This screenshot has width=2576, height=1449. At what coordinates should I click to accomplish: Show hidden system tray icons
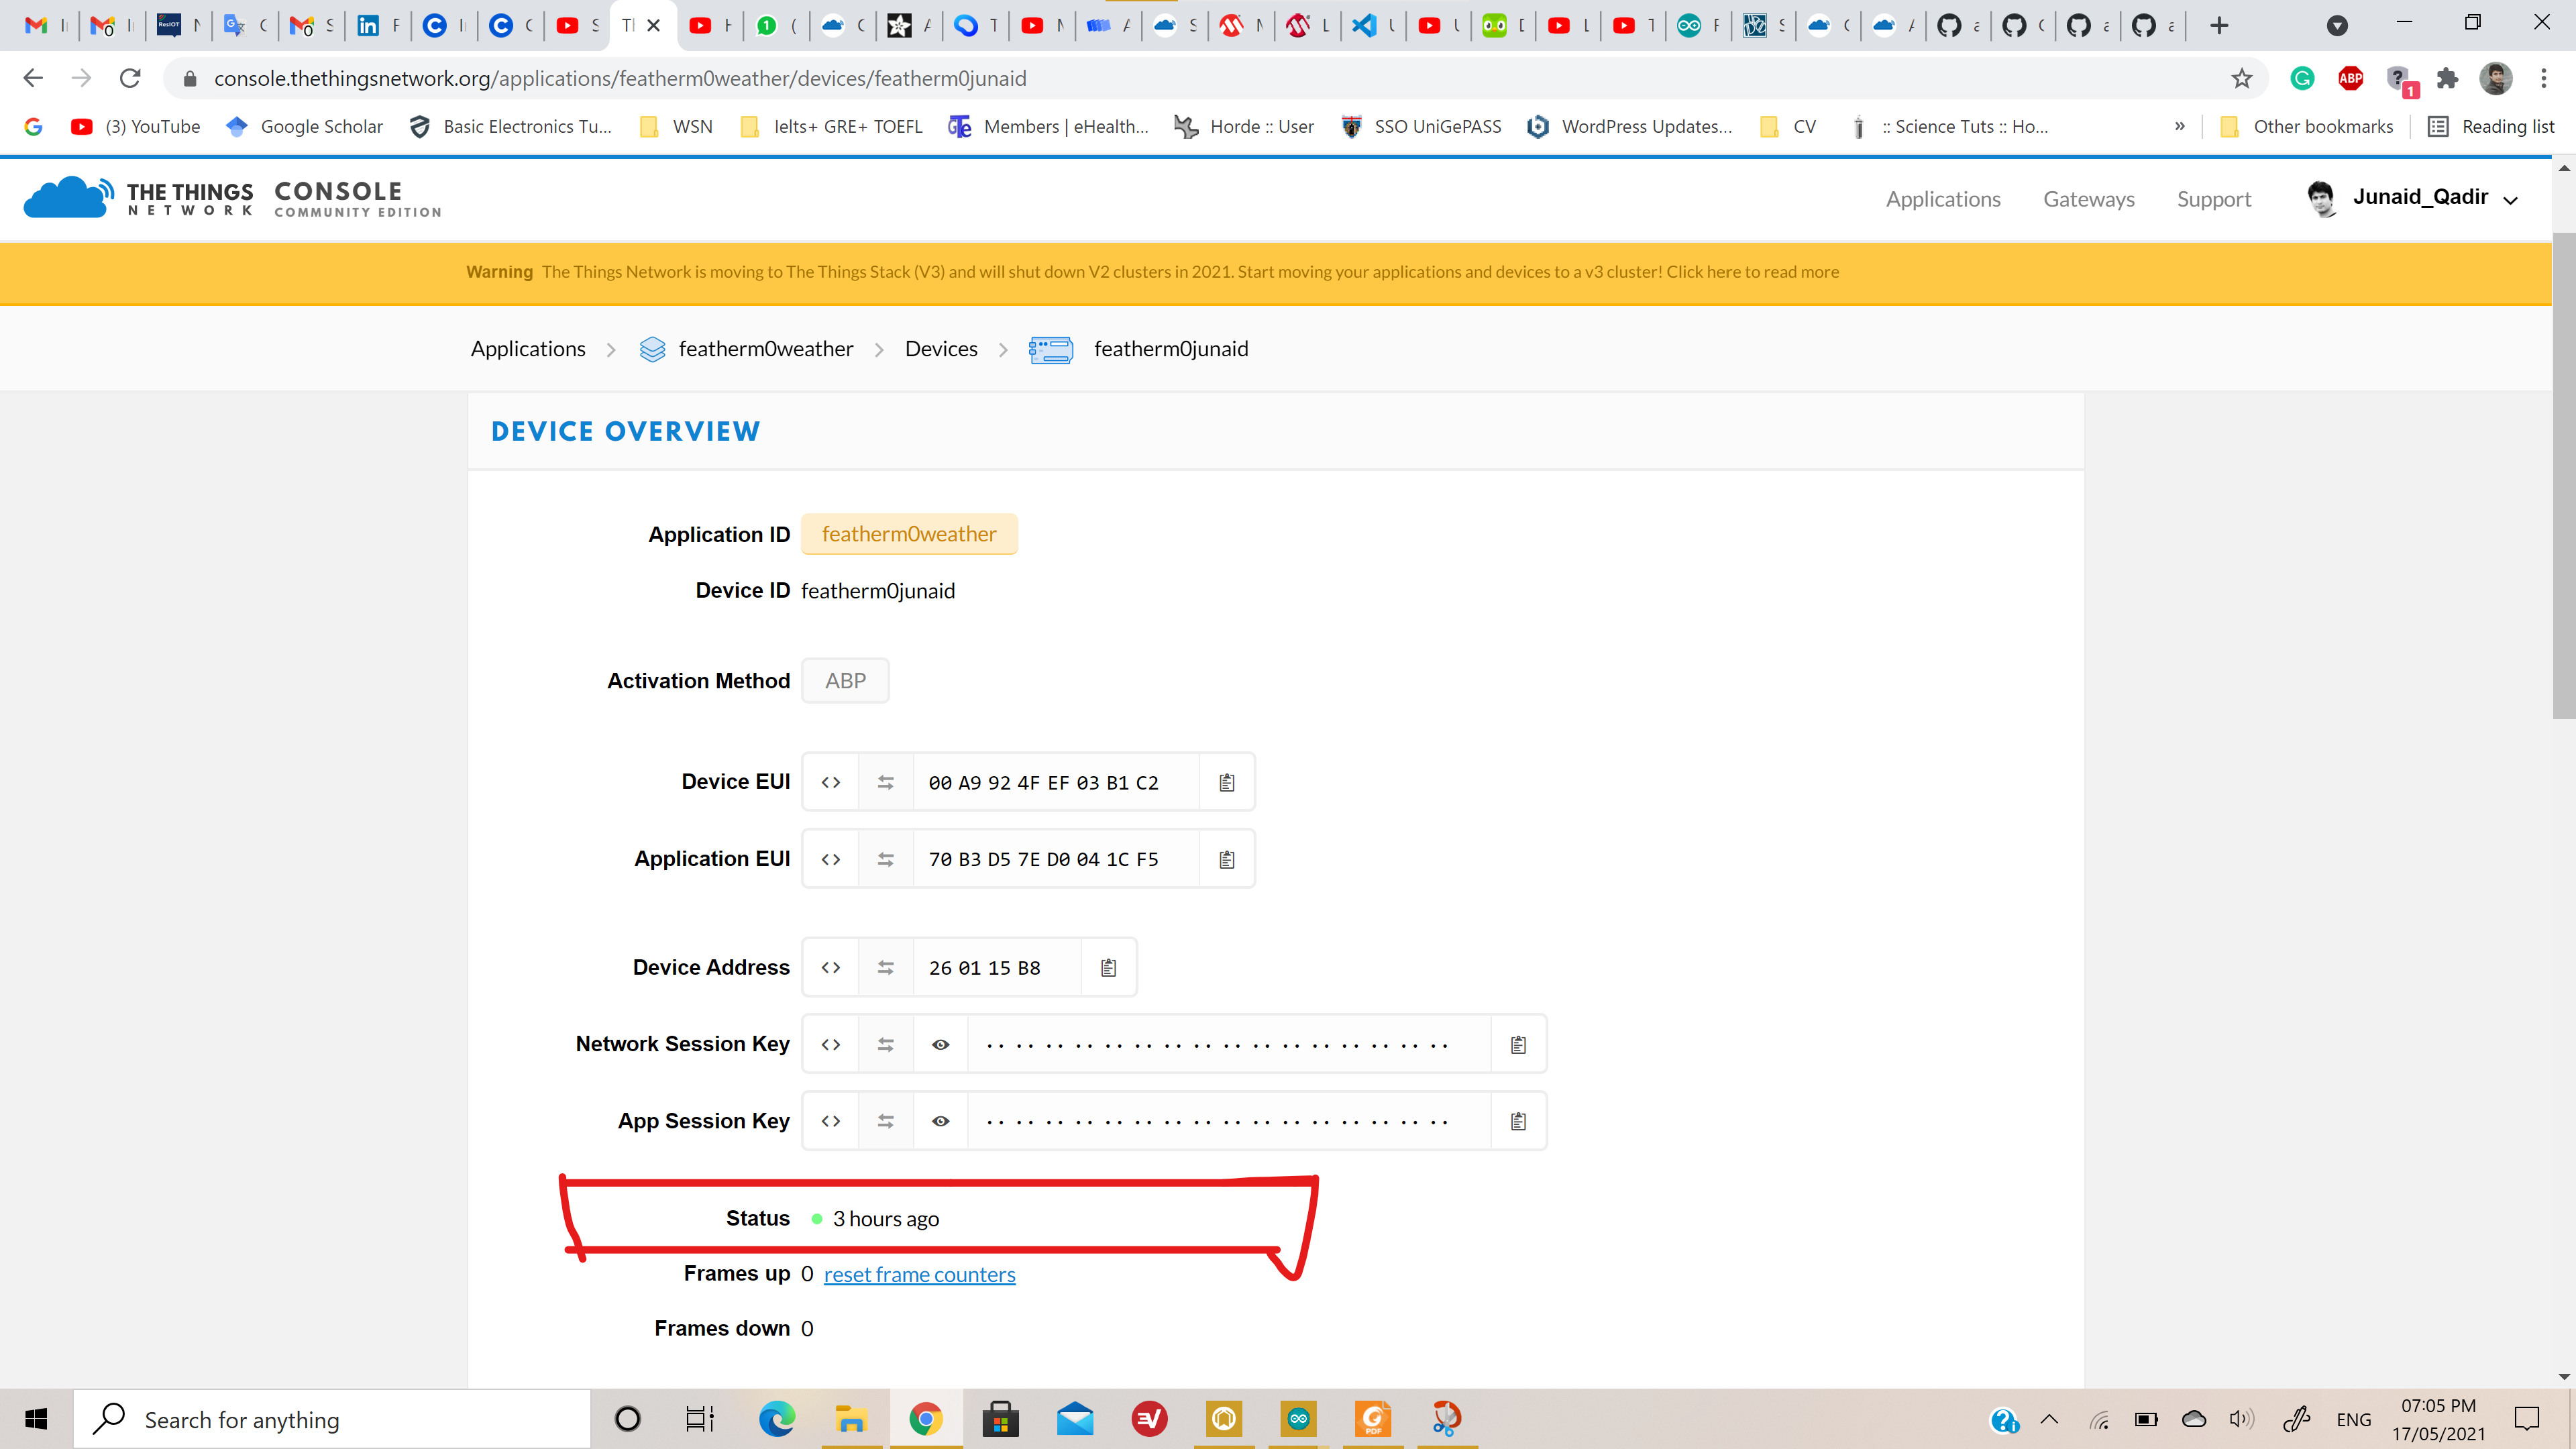tap(2049, 1419)
